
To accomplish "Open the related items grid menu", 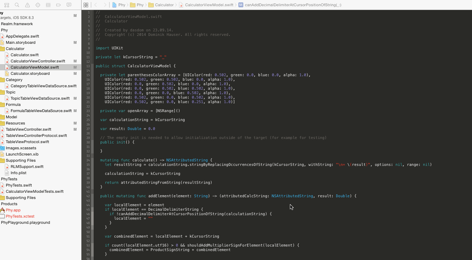I will pos(86,5).
